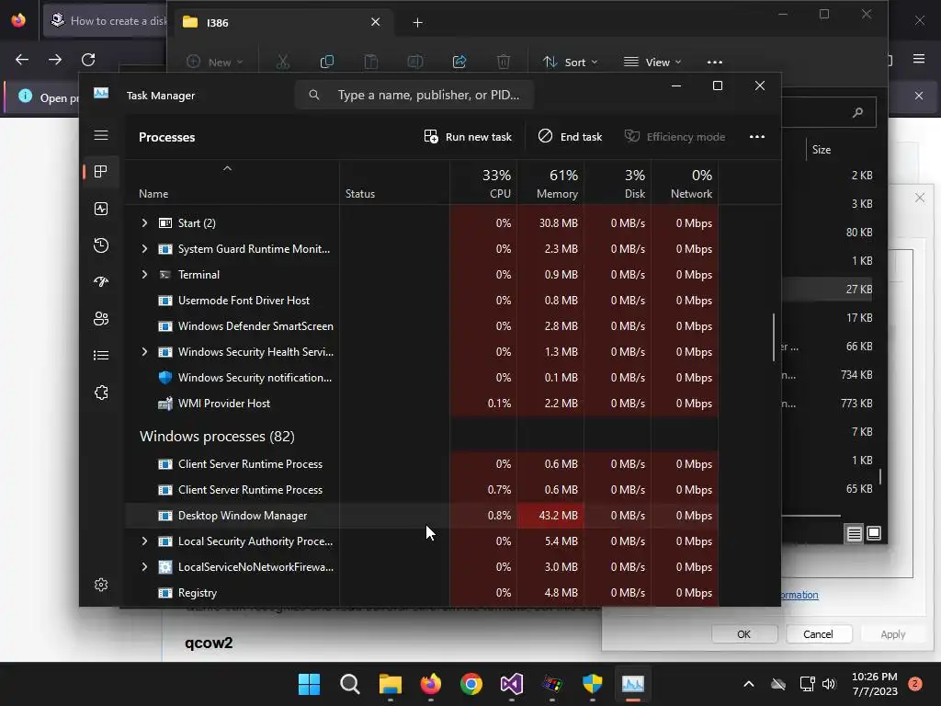Open Task Manager hamburger navigation menu
The width and height of the screenshot is (941, 706).
point(101,135)
